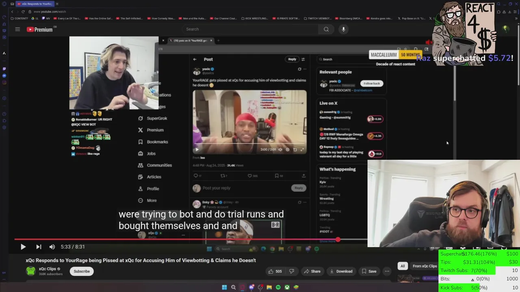Open Pop Base on X bookmark
The height and width of the screenshot is (292, 520).
[x=411, y=18]
